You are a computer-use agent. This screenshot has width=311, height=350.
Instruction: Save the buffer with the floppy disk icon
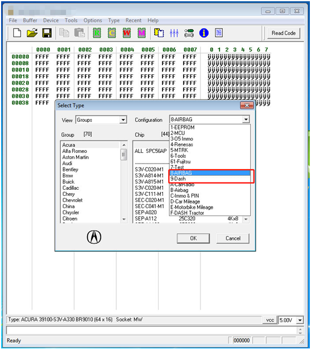47,33
